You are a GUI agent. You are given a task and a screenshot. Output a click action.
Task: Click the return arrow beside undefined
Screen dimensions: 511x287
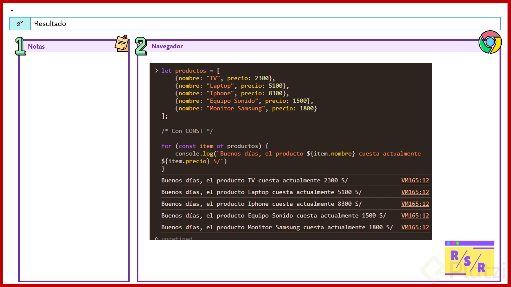pyautogui.click(x=156, y=238)
